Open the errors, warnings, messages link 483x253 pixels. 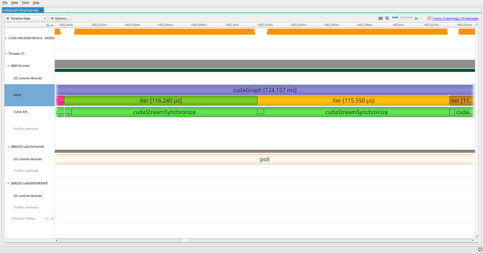click(x=455, y=19)
